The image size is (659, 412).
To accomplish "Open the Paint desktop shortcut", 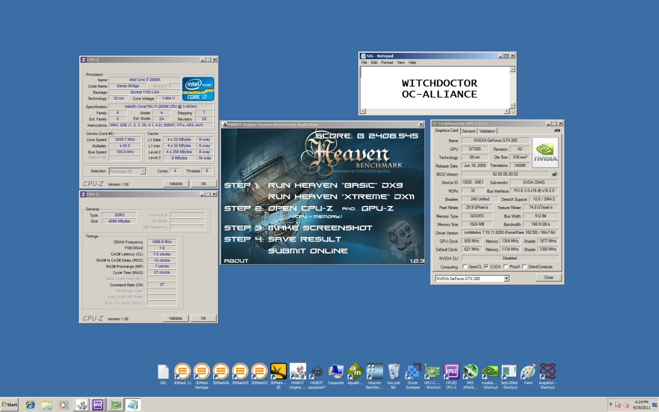I will pos(528,372).
